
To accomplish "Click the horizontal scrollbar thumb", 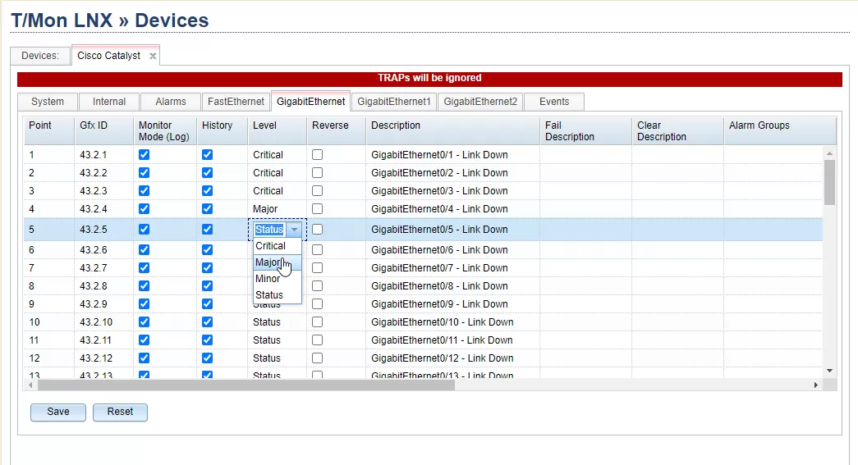I will coord(246,385).
